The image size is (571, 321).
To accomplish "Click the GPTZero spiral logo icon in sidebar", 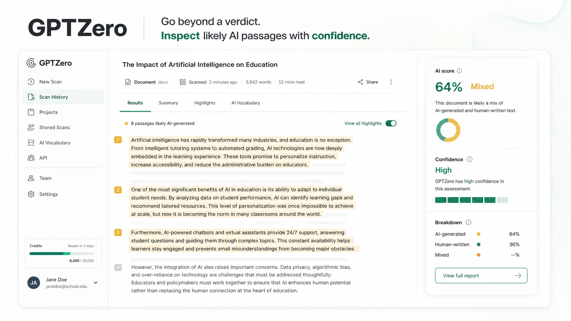I will 31,63.
